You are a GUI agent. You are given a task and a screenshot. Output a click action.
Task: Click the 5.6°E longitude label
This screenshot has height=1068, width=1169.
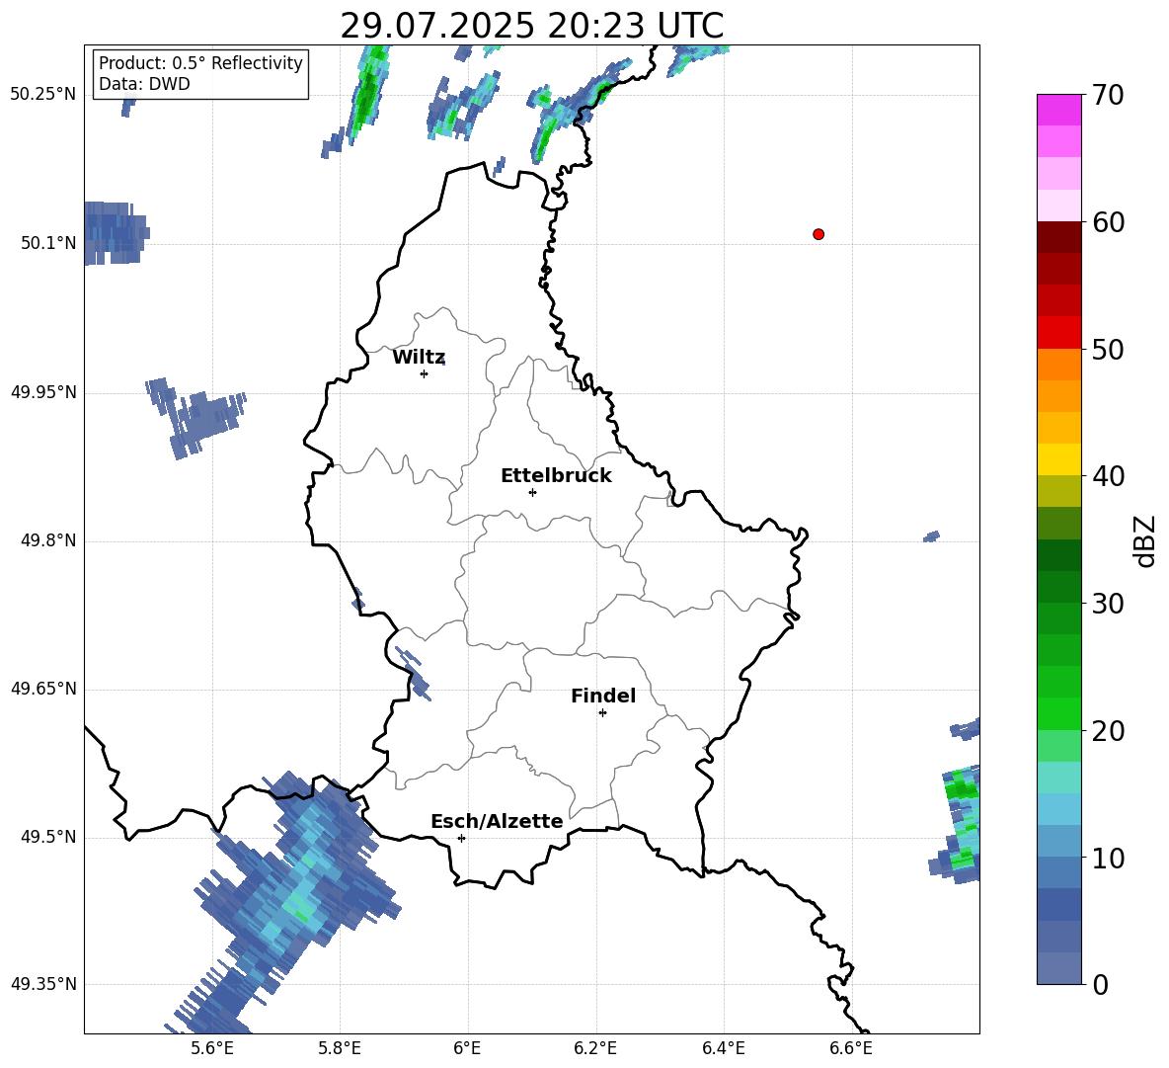[x=212, y=1048]
